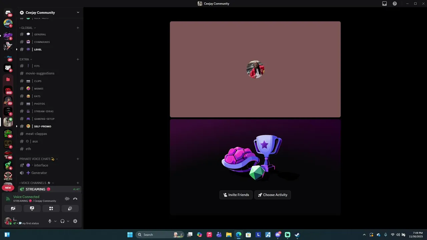Create channel in VOICE CHANNELS plus
The width and height of the screenshot is (427, 240).
pyautogui.click(x=78, y=183)
